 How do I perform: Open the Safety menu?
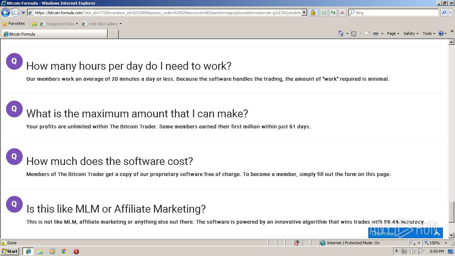click(411, 33)
